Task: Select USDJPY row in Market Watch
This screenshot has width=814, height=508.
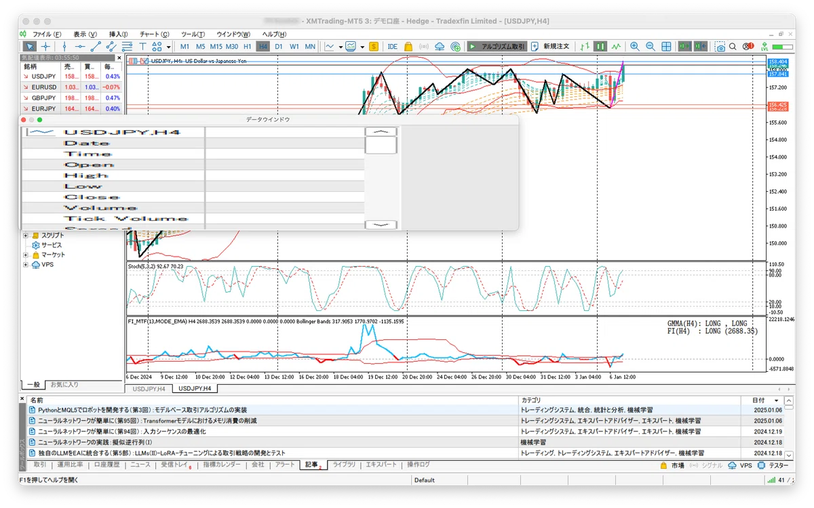Action: pos(72,77)
